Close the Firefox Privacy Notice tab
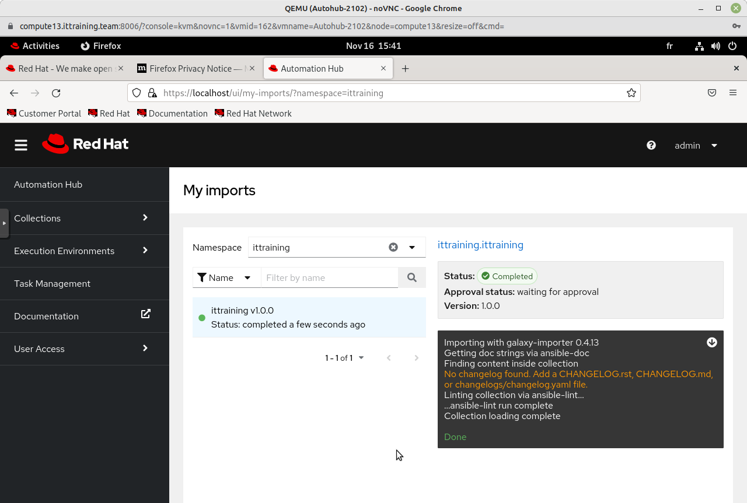Image resolution: width=747 pixels, height=503 pixels. pos(252,68)
